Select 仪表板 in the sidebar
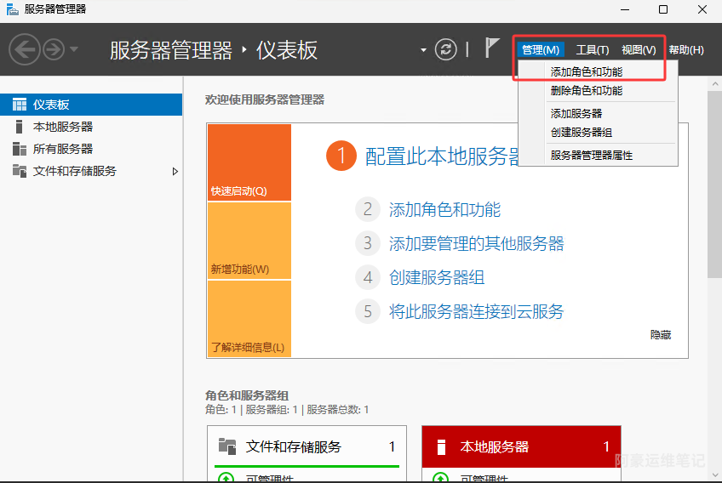Viewport: 722px width, 483px height. (x=91, y=105)
